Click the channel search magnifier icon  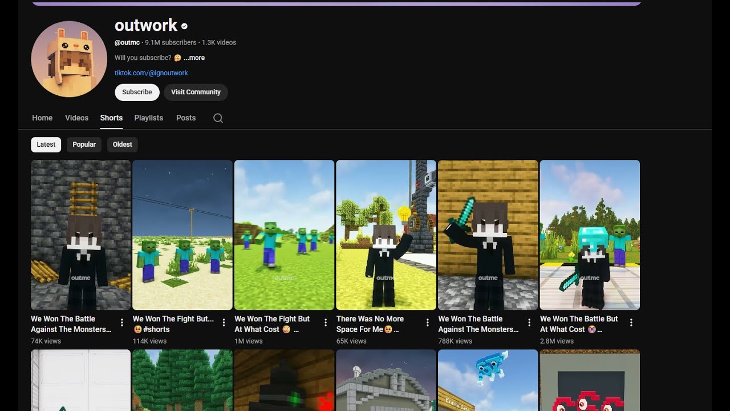[x=218, y=118]
